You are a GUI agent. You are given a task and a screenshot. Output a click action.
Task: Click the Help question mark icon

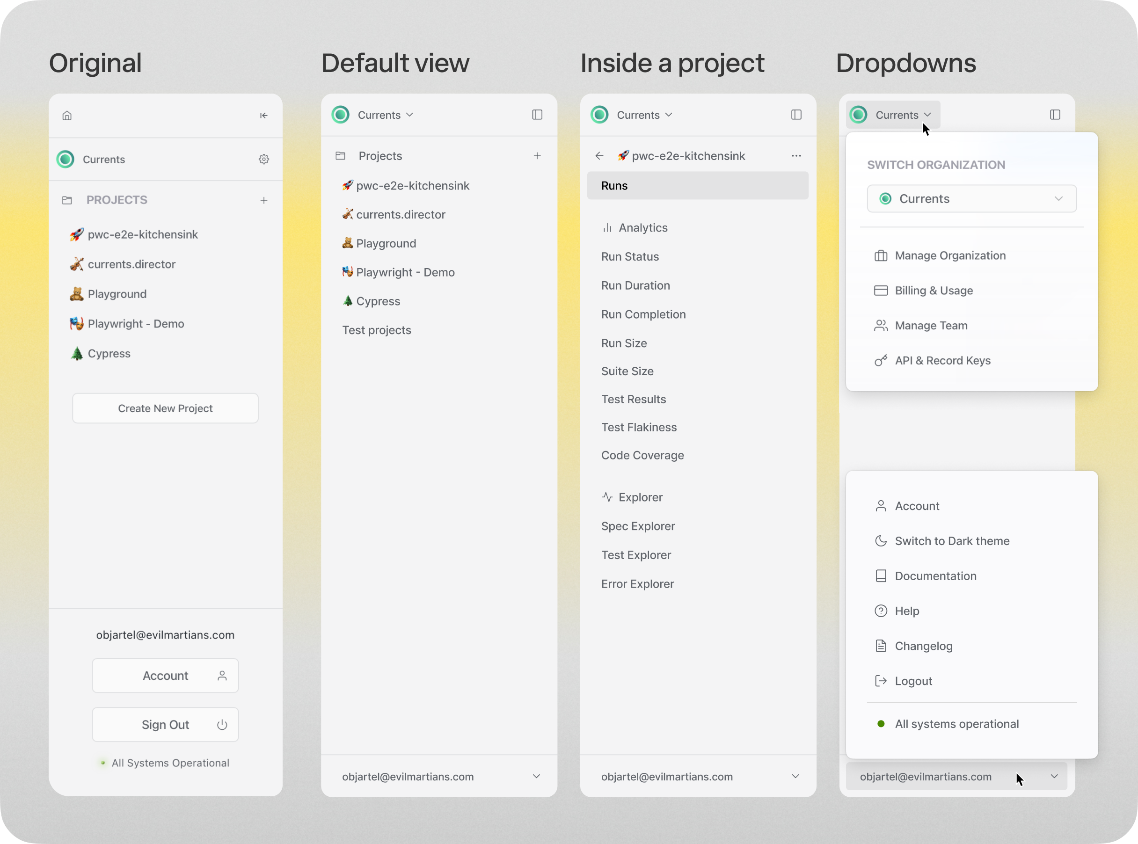point(881,611)
